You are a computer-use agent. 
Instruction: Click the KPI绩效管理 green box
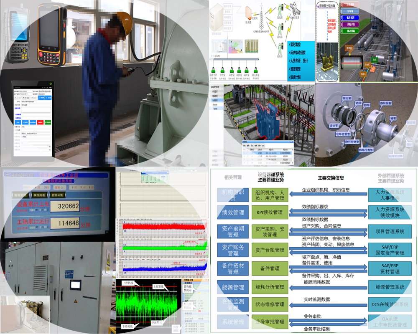tap(270, 212)
